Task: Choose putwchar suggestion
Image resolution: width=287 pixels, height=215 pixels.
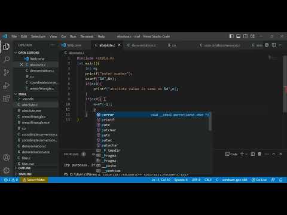Action: click(153, 146)
